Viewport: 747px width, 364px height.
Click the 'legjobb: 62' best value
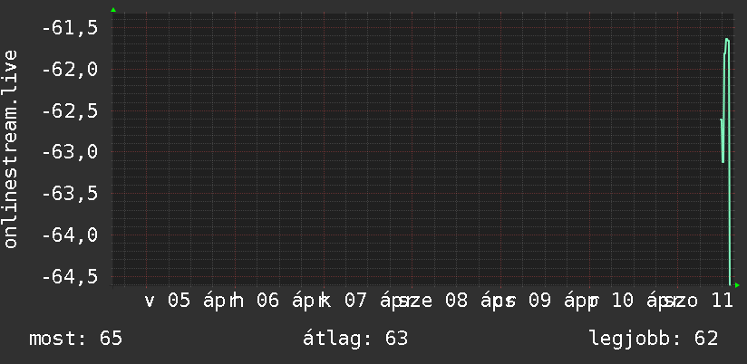point(653,340)
